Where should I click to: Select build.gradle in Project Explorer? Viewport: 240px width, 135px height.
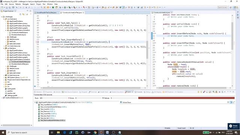(x=10, y=89)
